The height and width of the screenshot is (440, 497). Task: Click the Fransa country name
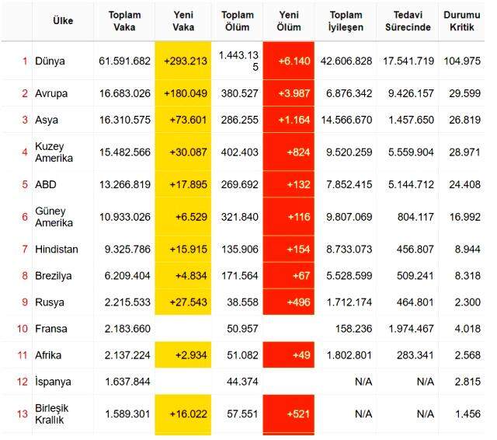51,329
